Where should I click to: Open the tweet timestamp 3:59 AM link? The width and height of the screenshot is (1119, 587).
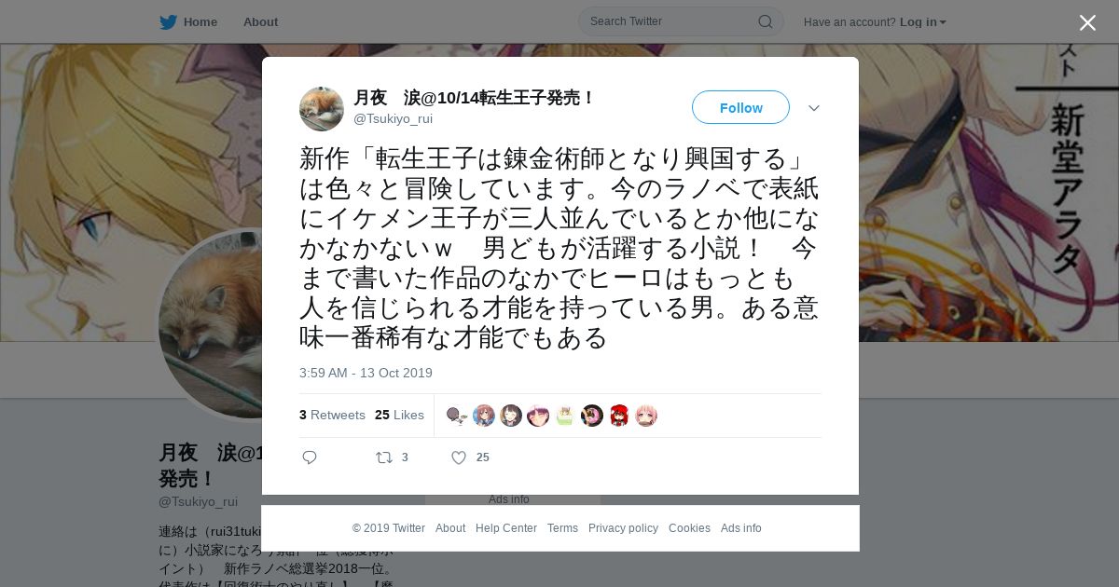click(366, 373)
